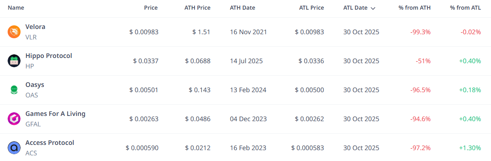Sort by % from ATL header
Viewport: 491px width, 161px height.
point(465,8)
